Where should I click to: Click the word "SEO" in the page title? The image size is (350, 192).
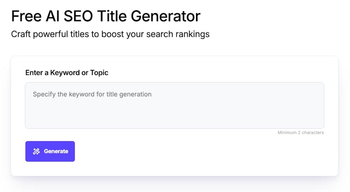click(x=74, y=16)
